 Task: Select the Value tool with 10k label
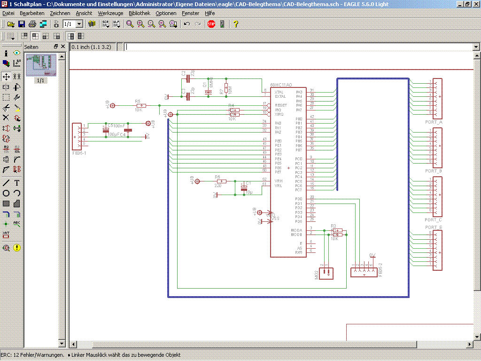pos(17,149)
